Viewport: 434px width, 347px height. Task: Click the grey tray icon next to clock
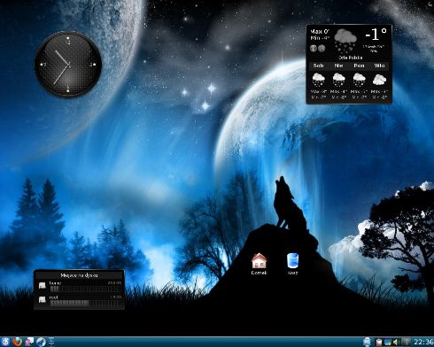(406, 343)
